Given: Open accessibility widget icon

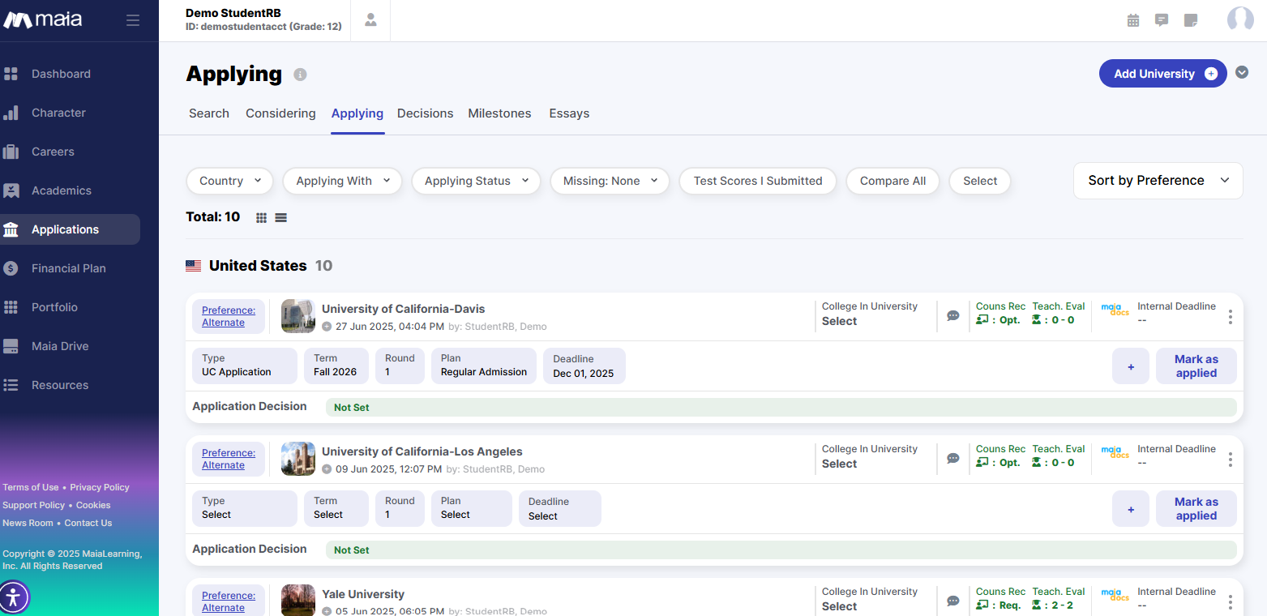Looking at the screenshot, I should coord(14,598).
